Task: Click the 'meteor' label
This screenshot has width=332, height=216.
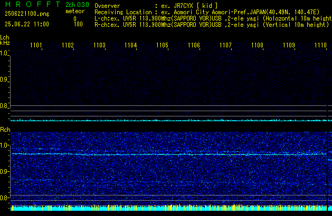Action: click(x=75, y=11)
